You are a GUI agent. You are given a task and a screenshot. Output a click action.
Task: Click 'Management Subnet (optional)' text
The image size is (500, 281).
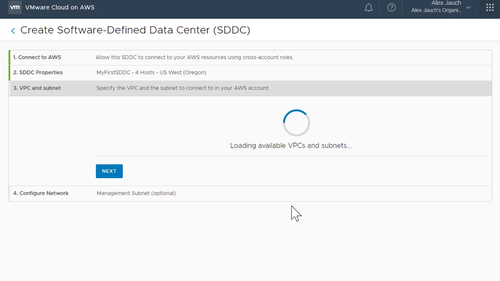(136, 193)
